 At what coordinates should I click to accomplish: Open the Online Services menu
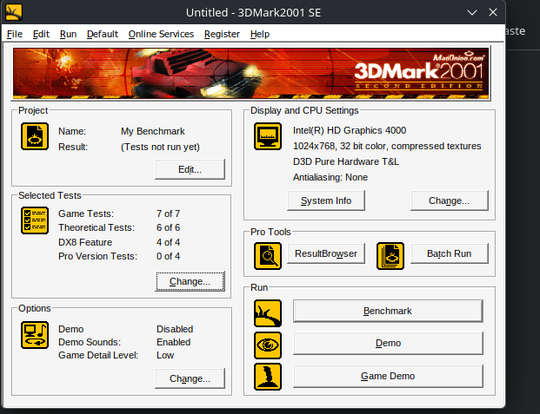(x=161, y=34)
